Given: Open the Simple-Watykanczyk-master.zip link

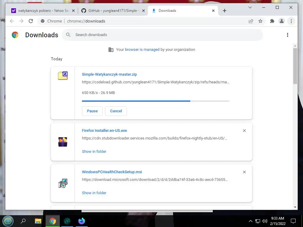Looking at the screenshot, I should (x=109, y=74).
